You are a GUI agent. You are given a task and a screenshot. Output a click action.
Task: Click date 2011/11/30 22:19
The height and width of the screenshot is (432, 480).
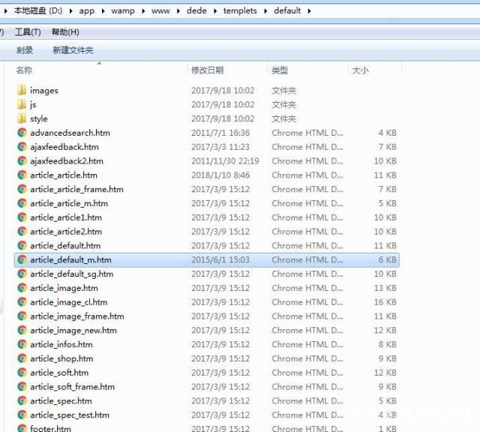(x=225, y=161)
